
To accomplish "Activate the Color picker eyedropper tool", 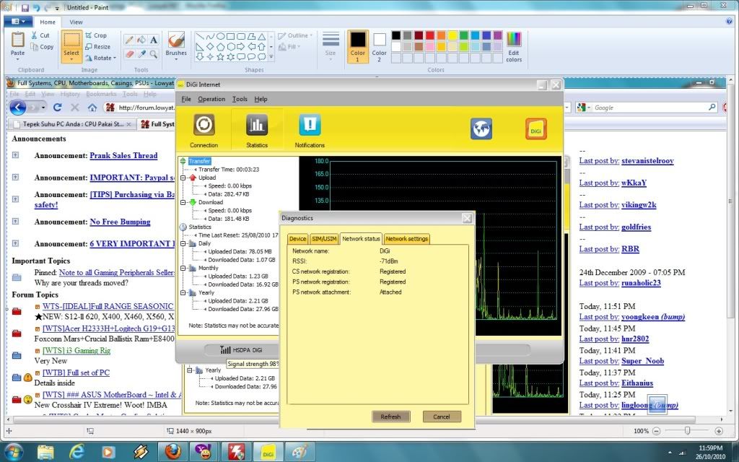I will 142,53.
